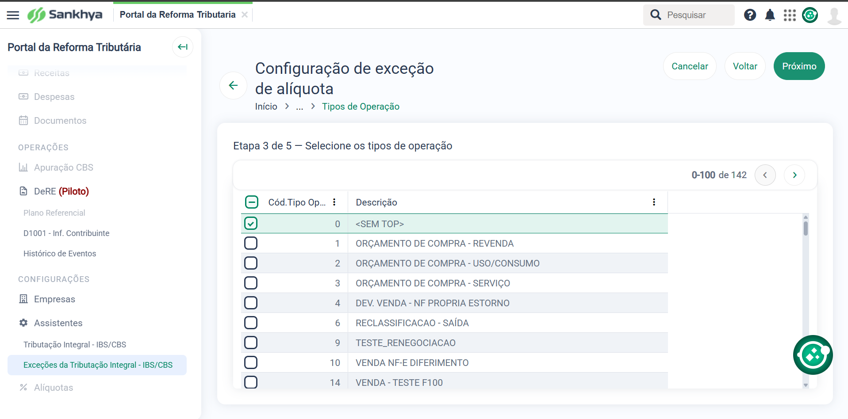Click the Sankhya logo
The image size is (848, 419).
click(x=65, y=15)
